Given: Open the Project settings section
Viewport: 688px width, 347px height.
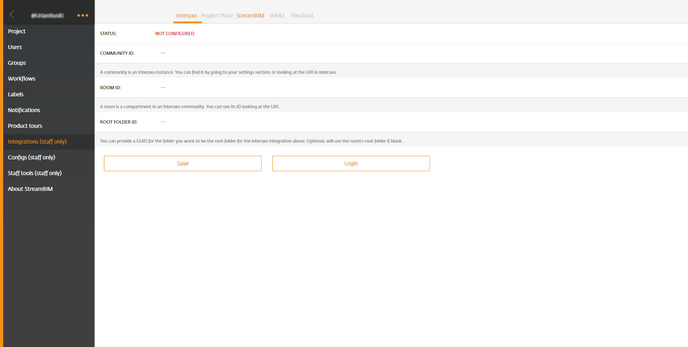Looking at the screenshot, I should click(x=49, y=31).
